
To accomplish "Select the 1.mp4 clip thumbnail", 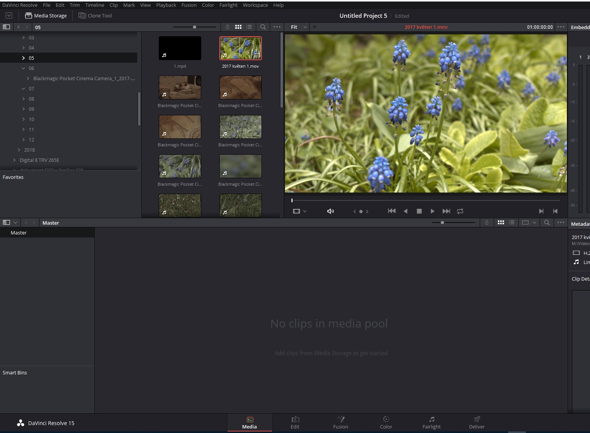I will click(x=180, y=48).
